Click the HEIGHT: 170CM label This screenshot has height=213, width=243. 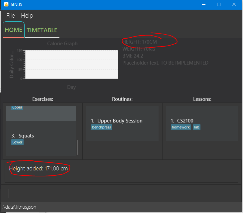pos(140,42)
